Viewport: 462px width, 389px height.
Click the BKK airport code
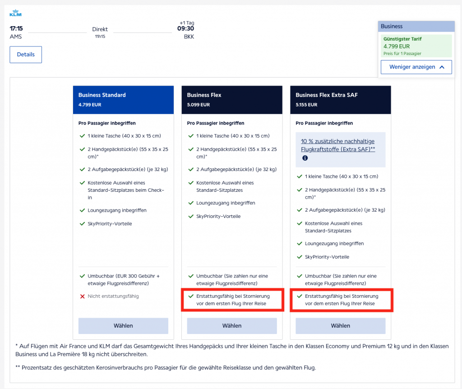coord(189,37)
